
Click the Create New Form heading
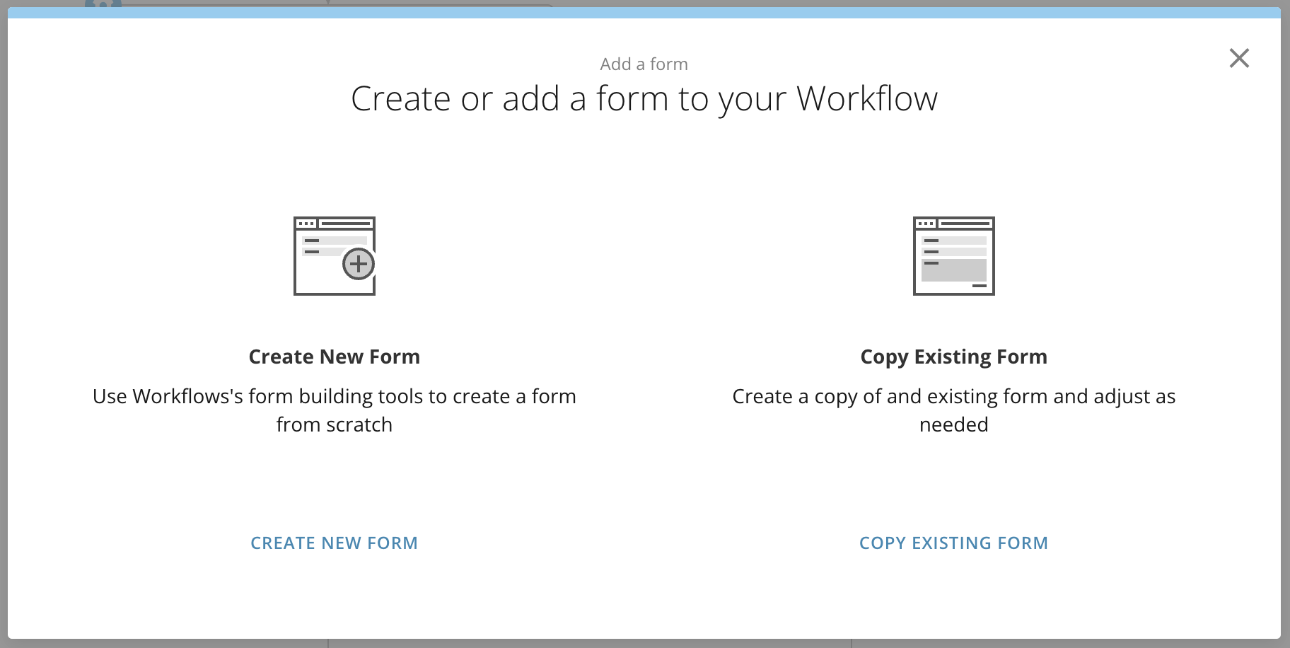334,357
